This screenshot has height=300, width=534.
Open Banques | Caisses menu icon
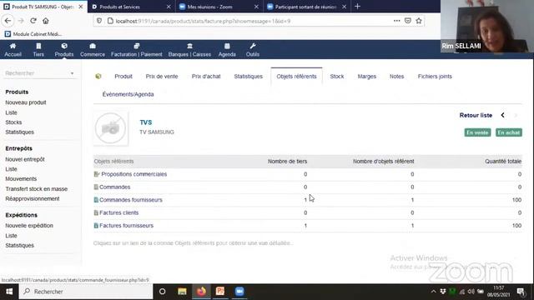[189, 47]
